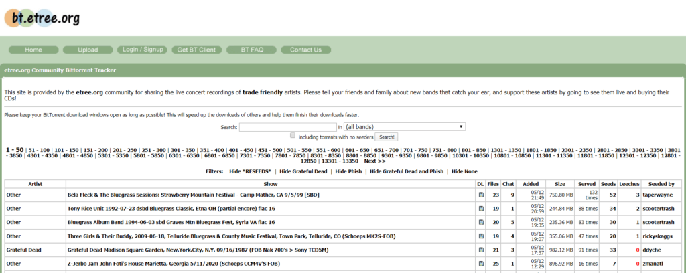
Task: Click chat count 9 for Bela Fleck
Action: pyautogui.click(x=508, y=195)
